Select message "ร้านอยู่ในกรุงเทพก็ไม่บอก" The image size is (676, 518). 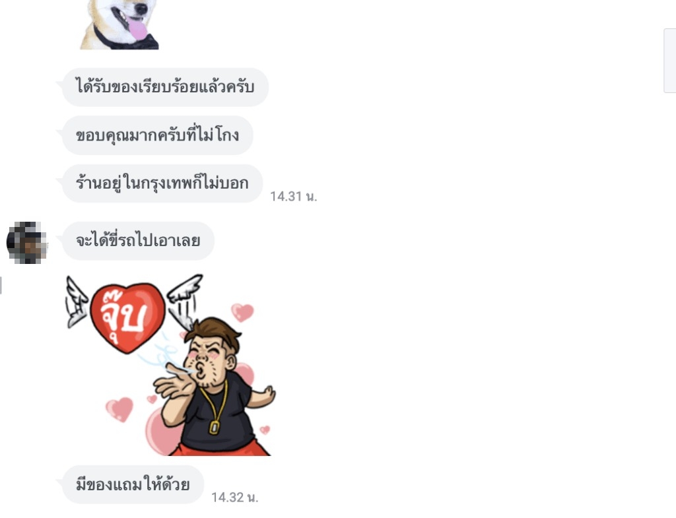pos(162,183)
